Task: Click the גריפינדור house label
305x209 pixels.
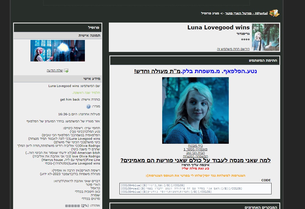Action: pos(243,34)
